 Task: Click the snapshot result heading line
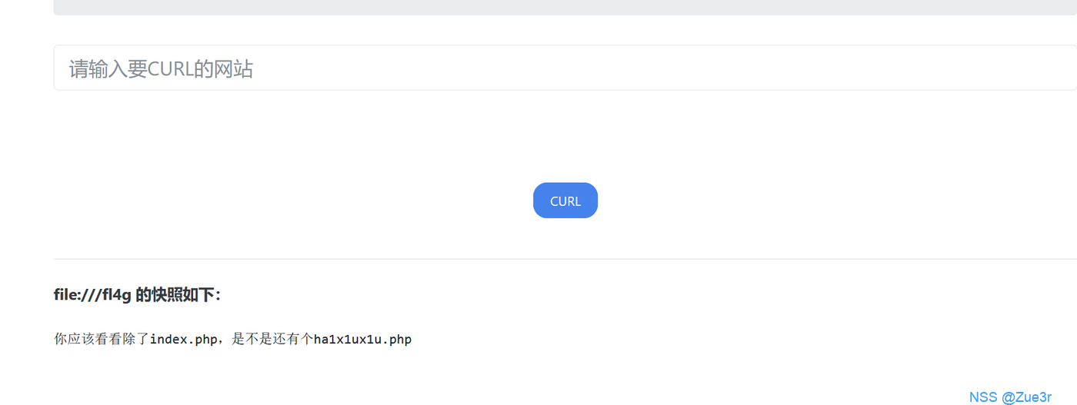138,295
